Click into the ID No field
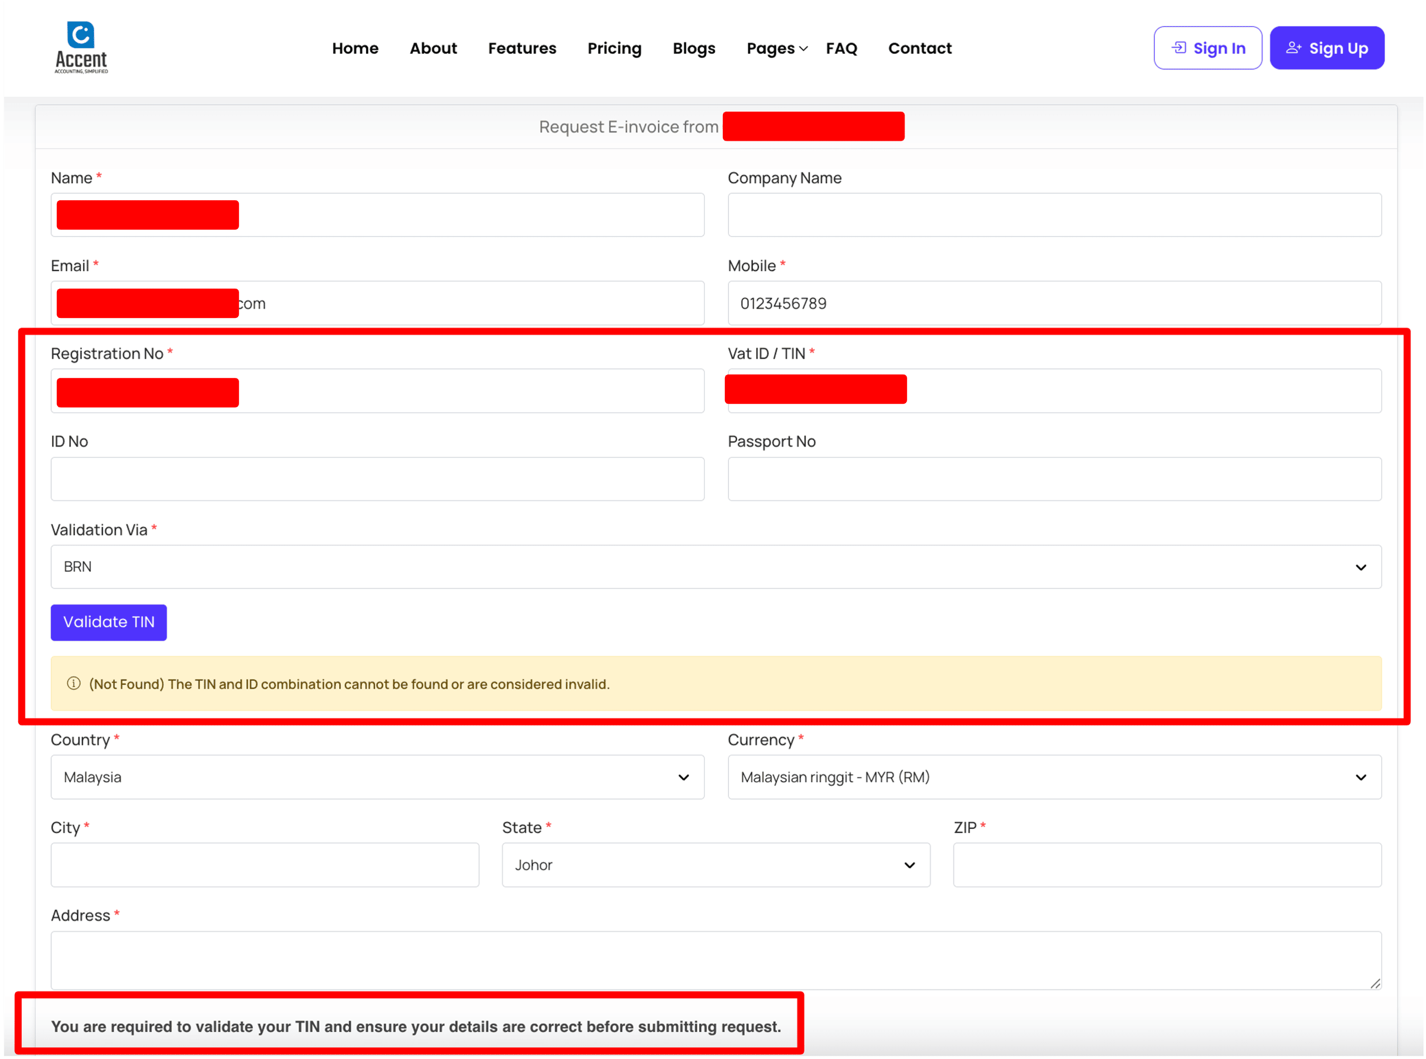This screenshot has height=1059, width=1426. [x=377, y=479]
